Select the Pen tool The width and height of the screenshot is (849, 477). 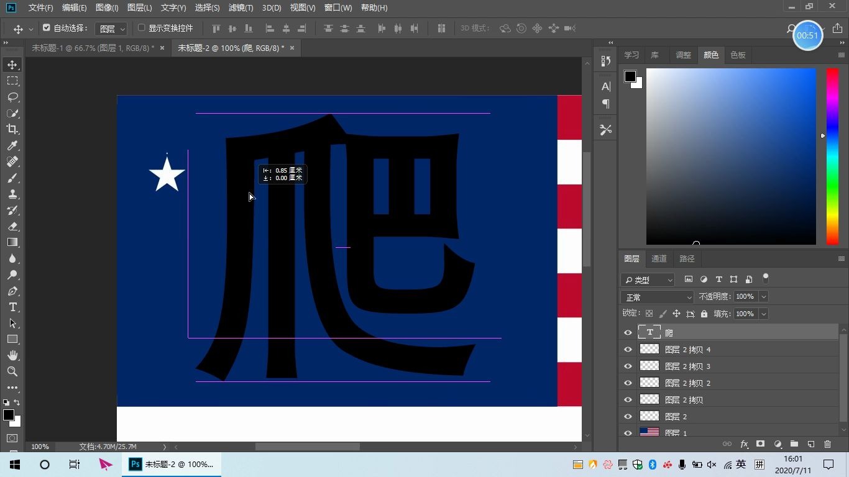(12, 291)
